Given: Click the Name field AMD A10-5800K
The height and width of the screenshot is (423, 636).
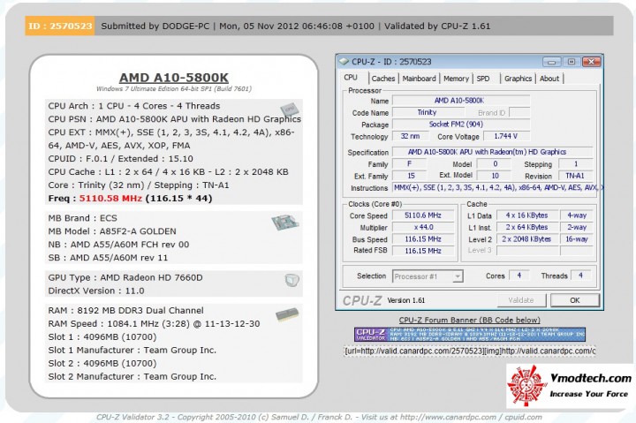Looking at the screenshot, I should pos(461,101).
